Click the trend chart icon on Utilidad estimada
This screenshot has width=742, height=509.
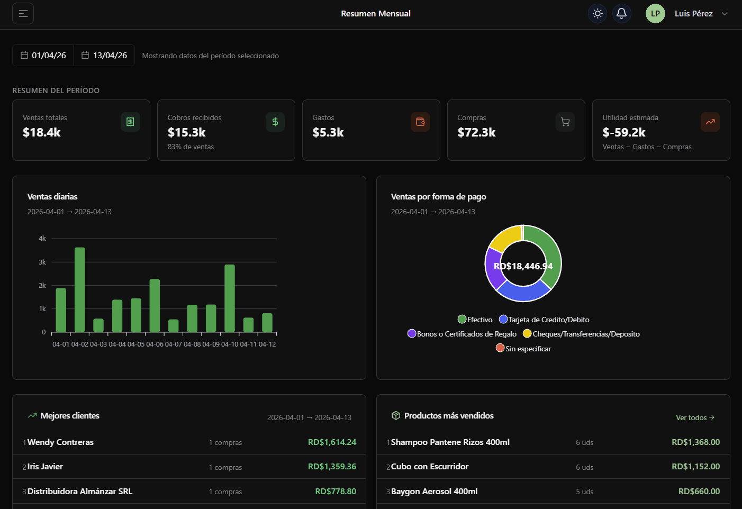tap(710, 122)
